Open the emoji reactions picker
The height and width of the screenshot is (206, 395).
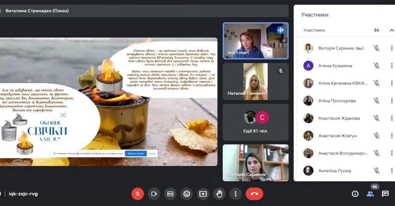pyautogui.click(x=187, y=194)
